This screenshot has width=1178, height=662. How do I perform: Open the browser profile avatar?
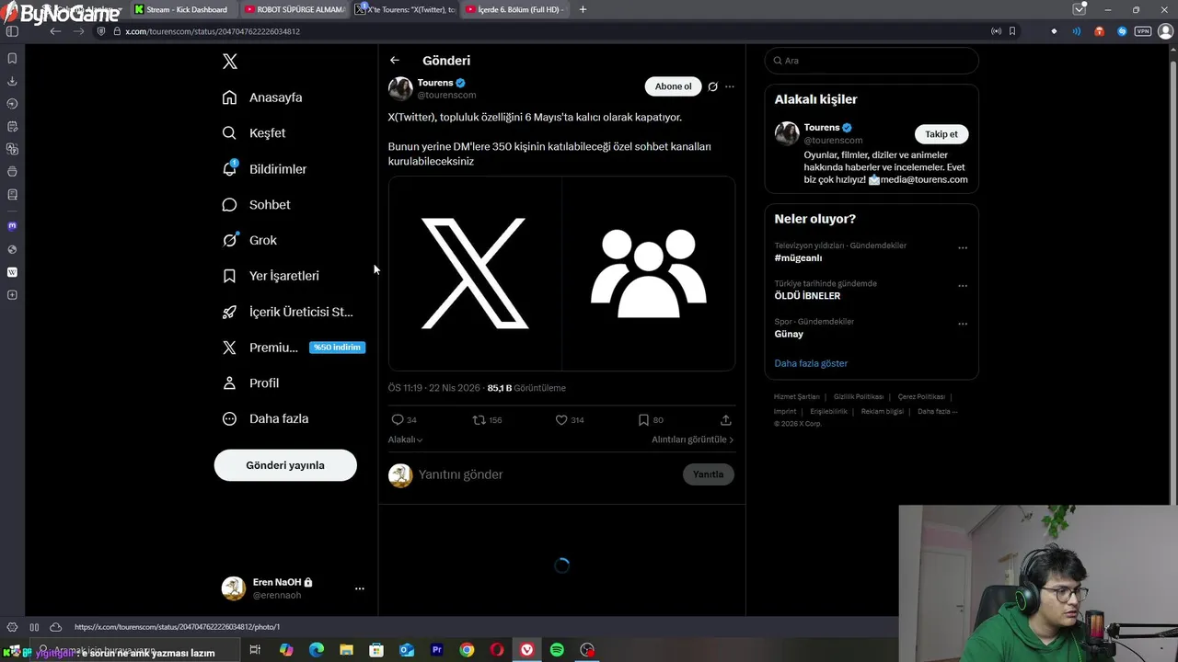[1166, 31]
